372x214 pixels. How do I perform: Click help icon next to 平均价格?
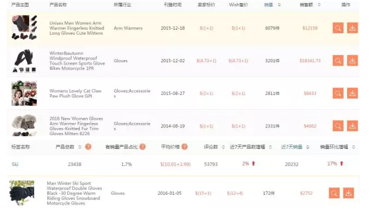coord(184,147)
